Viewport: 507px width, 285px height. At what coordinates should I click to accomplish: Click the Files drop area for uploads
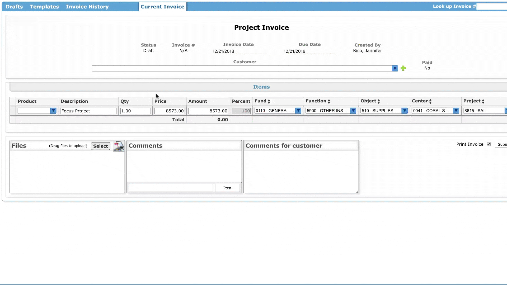[67, 172]
